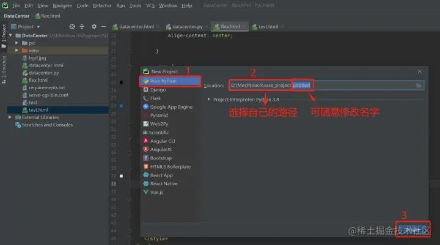440x245 pixels.
Task: Close the datacenter.html tab
Action: pos(158,27)
